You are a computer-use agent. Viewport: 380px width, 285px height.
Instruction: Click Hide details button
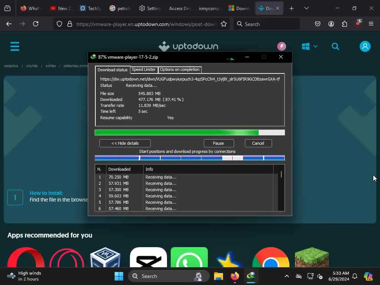click(x=125, y=143)
